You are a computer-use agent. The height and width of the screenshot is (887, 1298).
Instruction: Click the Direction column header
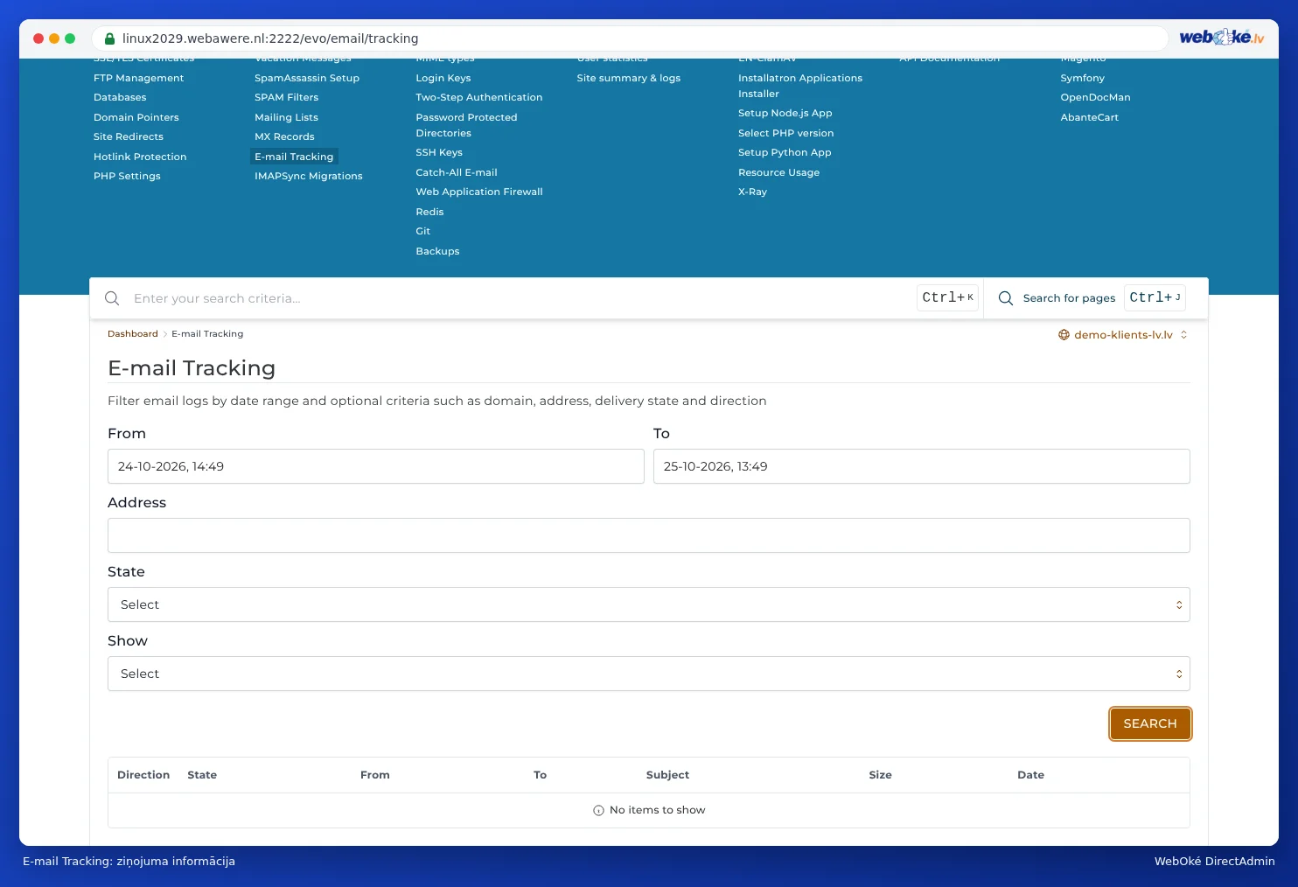tap(143, 775)
